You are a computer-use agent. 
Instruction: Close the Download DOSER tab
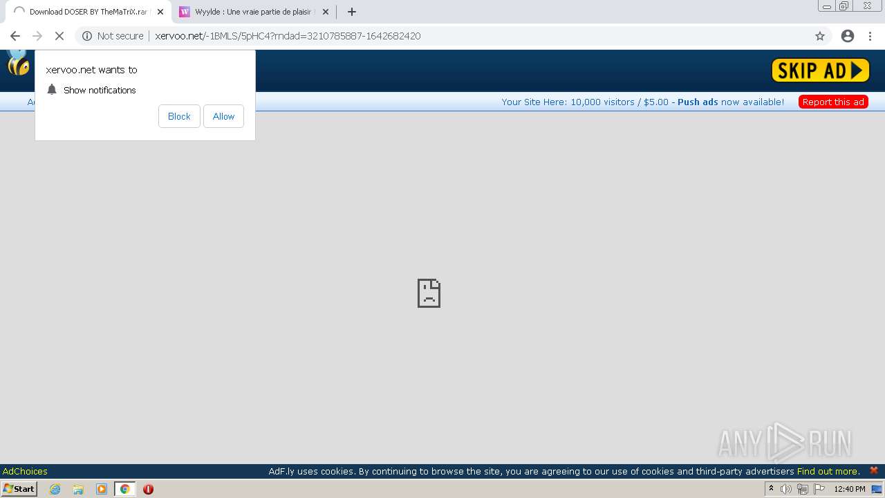tap(160, 12)
